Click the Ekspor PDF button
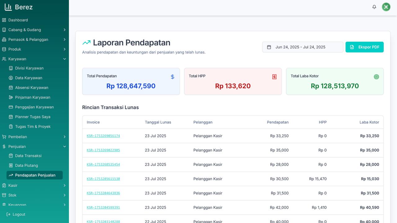Screen dimensions: 397x223 click(x=364, y=47)
